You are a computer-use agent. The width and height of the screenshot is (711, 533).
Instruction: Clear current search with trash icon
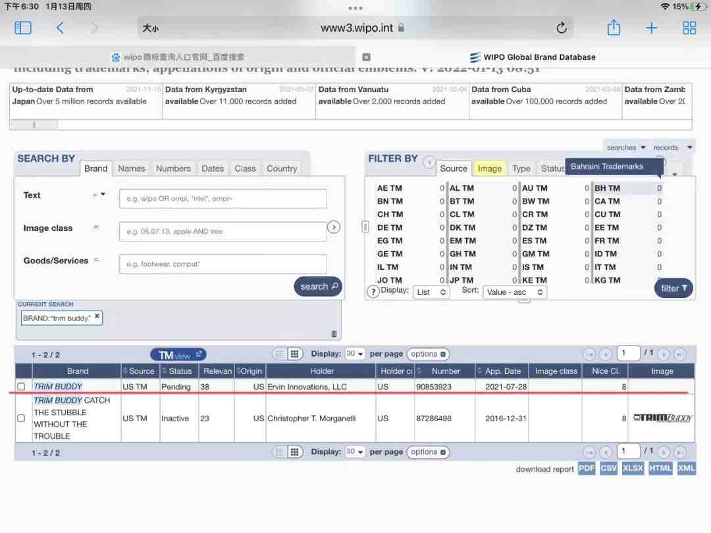pos(334,334)
